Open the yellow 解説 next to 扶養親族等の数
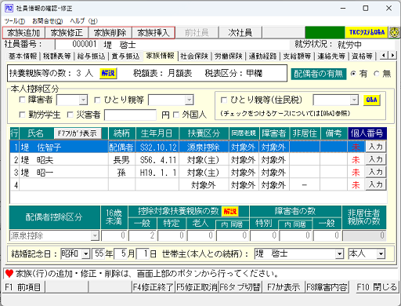This screenshot has height=306, width=401. [x=108, y=73]
